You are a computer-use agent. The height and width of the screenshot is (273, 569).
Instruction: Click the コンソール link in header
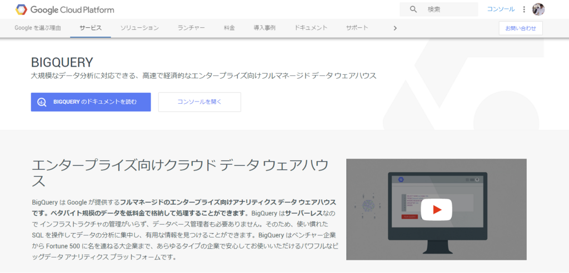tap(501, 9)
